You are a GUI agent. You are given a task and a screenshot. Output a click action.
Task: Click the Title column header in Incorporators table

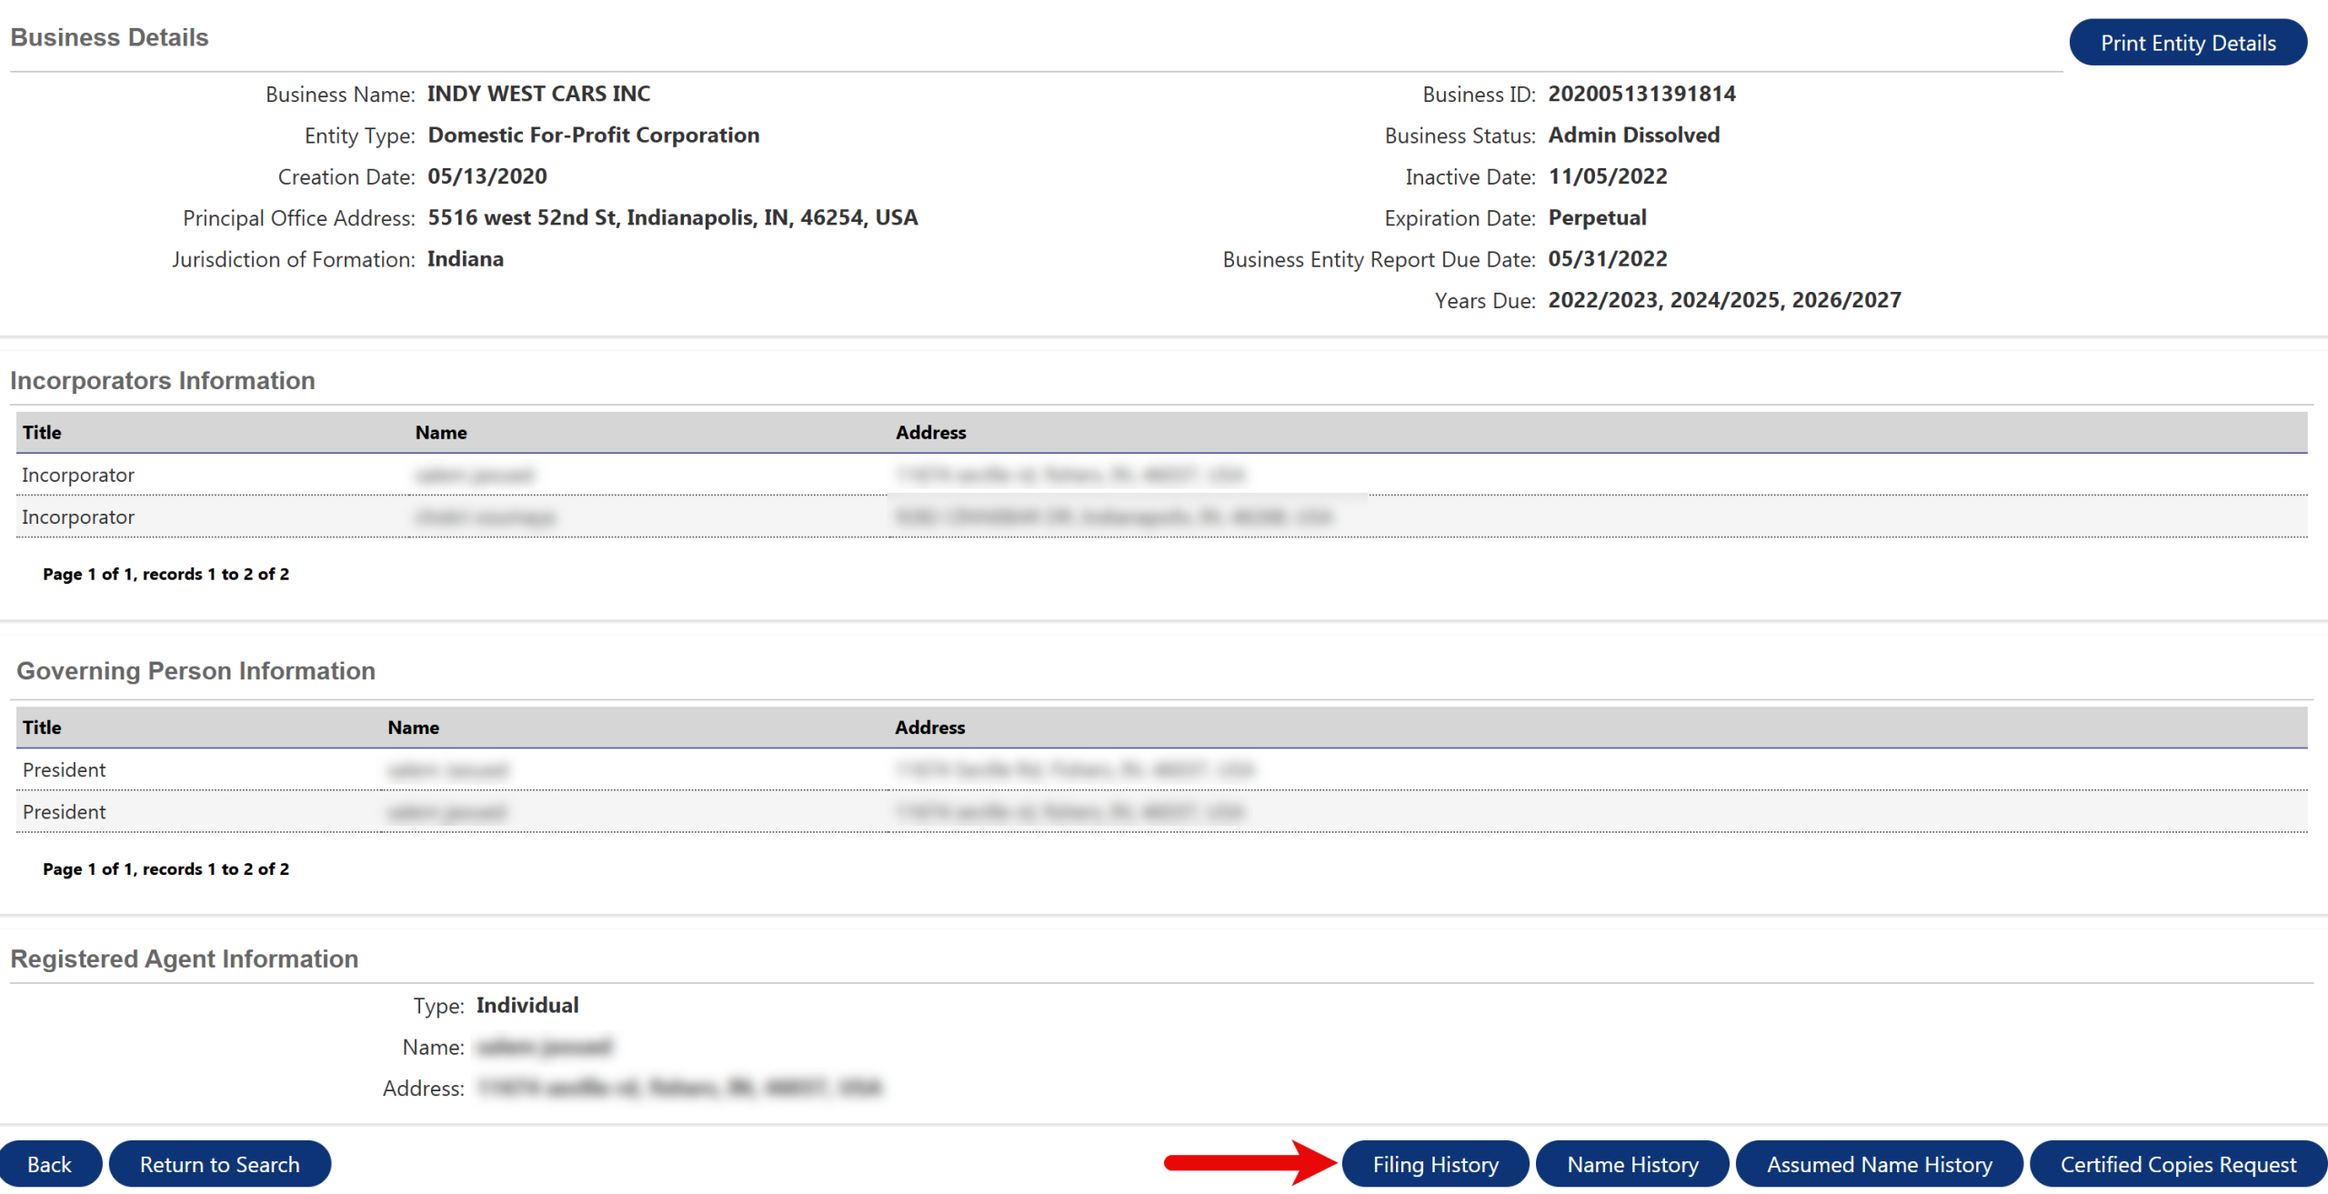(42, 433)
